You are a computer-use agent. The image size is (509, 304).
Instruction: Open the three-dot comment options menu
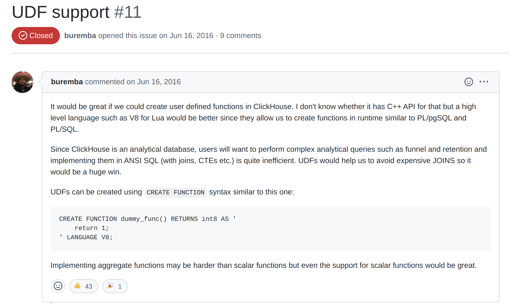click(484, 82)
